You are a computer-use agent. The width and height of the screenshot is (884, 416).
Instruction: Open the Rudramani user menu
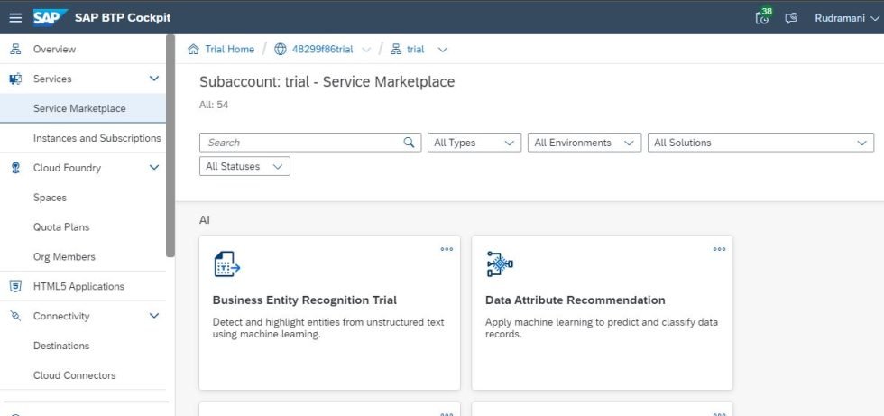847,18
